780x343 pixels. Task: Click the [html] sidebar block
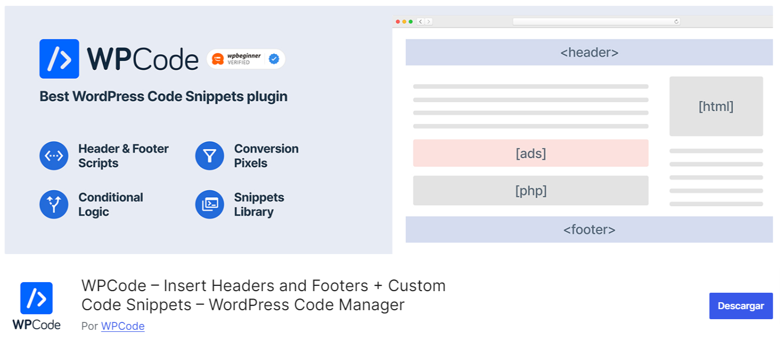716,106
